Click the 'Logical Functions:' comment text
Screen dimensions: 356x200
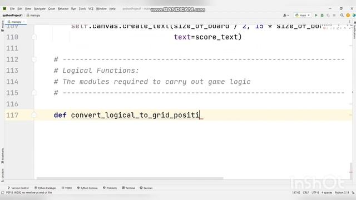click(101, 71)
